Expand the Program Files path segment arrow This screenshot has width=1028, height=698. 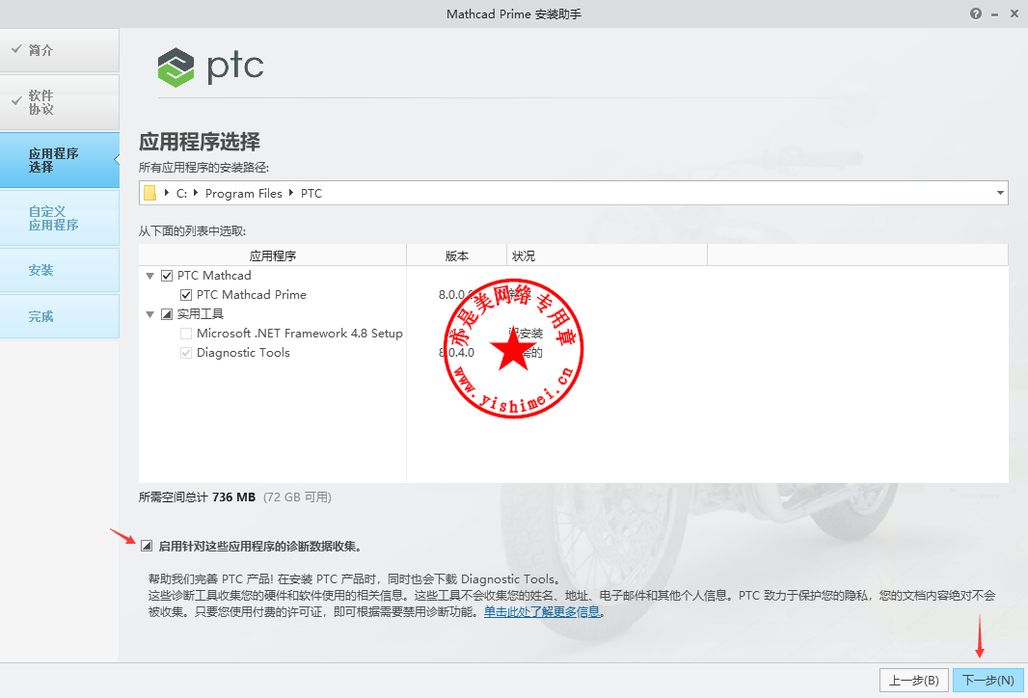click(196, 193)
